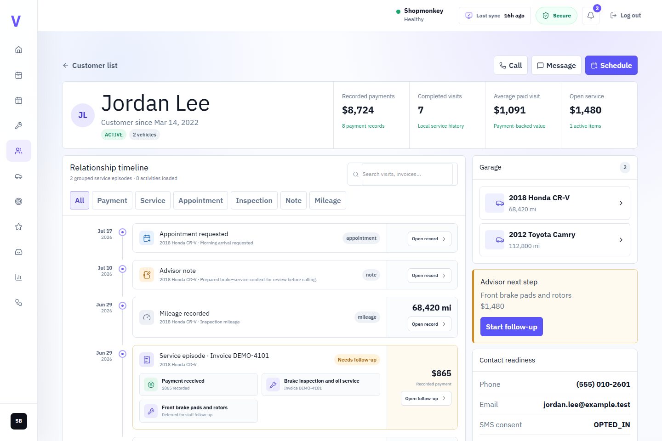The image size is (662, 441).
Task: Show All timeline activities
Action: (x=80, y=200)
